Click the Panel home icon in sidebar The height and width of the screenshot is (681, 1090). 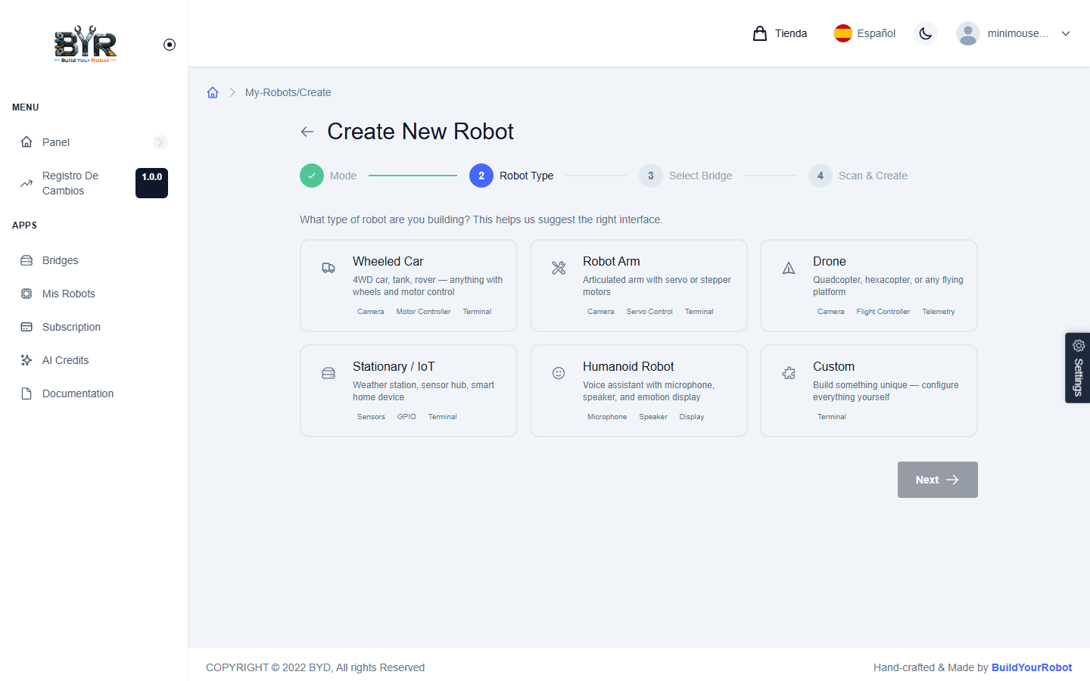point(26,142)
